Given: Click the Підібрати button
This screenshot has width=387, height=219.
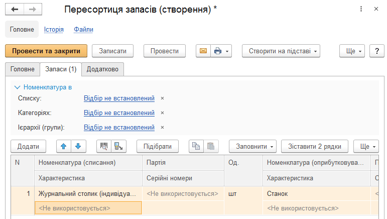Looking at the screenshot, I should tap(158, 146).
